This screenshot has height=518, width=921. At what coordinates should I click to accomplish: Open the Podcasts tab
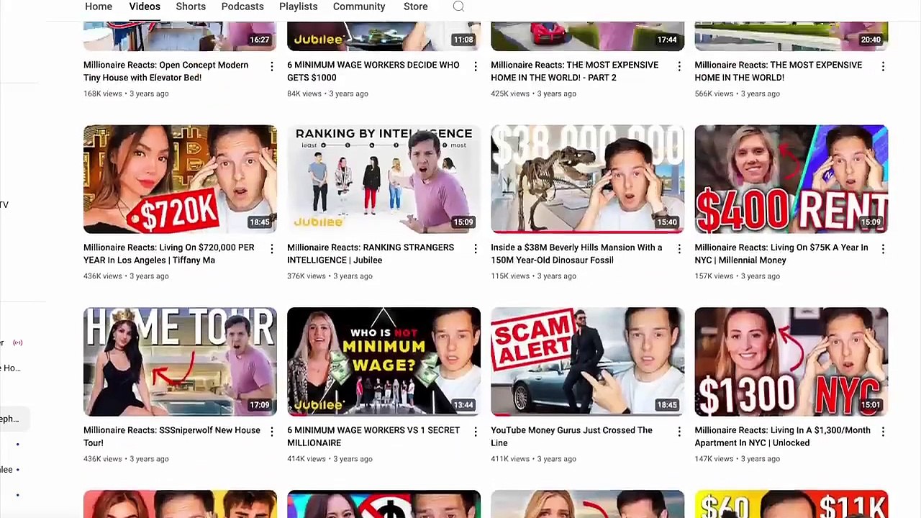242,6
